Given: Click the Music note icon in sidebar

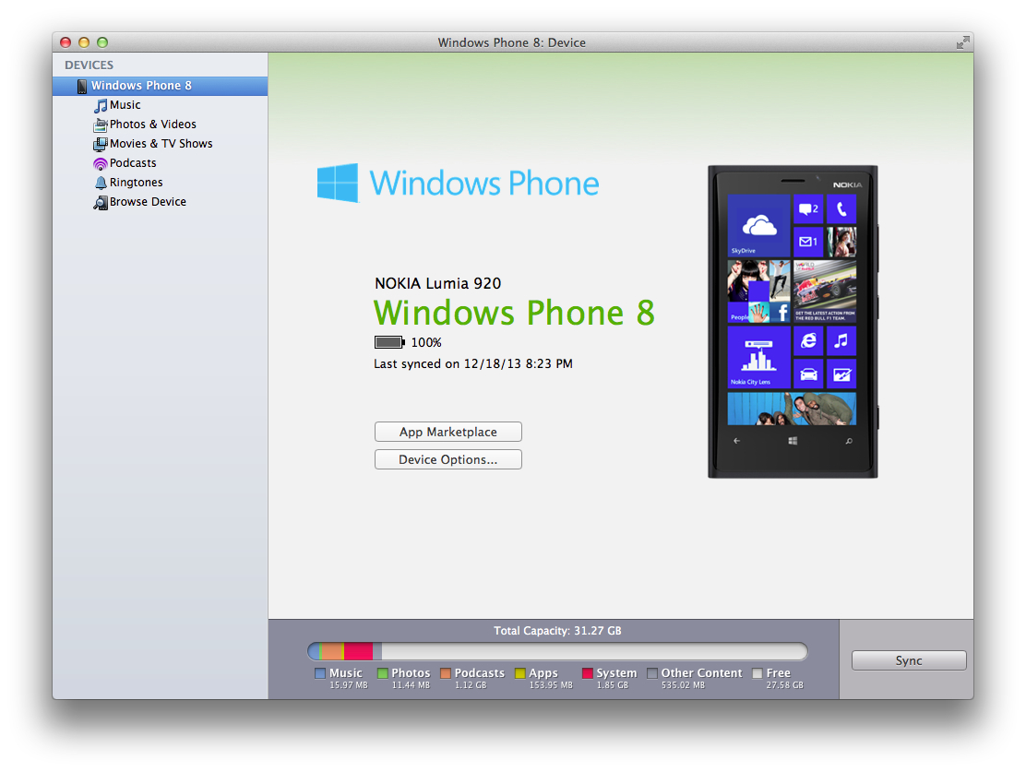Looking at the screenshot, I should pos(101,105).
